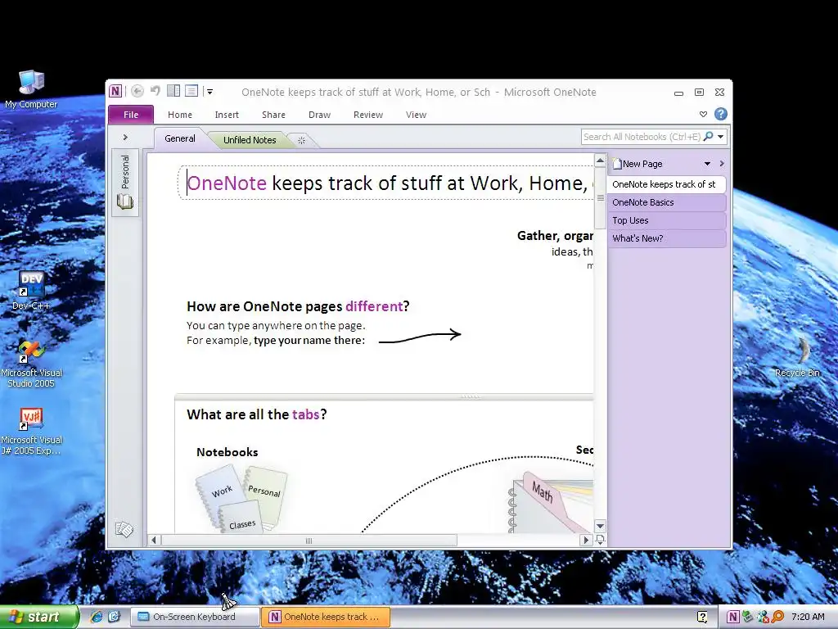Image resolution: width=838 pixels, height=629 pixels.
Task: Launch Internet Explorer from Quick Launch
Action: tap(97, 617)
